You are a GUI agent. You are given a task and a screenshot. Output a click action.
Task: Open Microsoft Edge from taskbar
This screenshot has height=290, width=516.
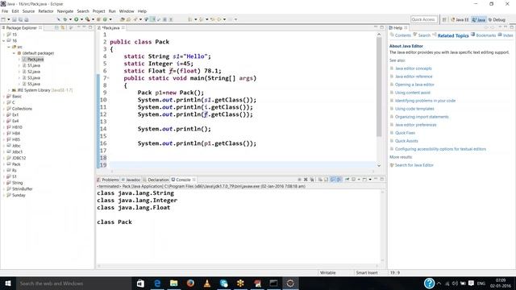157,283
